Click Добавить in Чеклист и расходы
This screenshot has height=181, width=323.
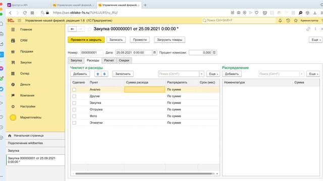coord(80,74)
